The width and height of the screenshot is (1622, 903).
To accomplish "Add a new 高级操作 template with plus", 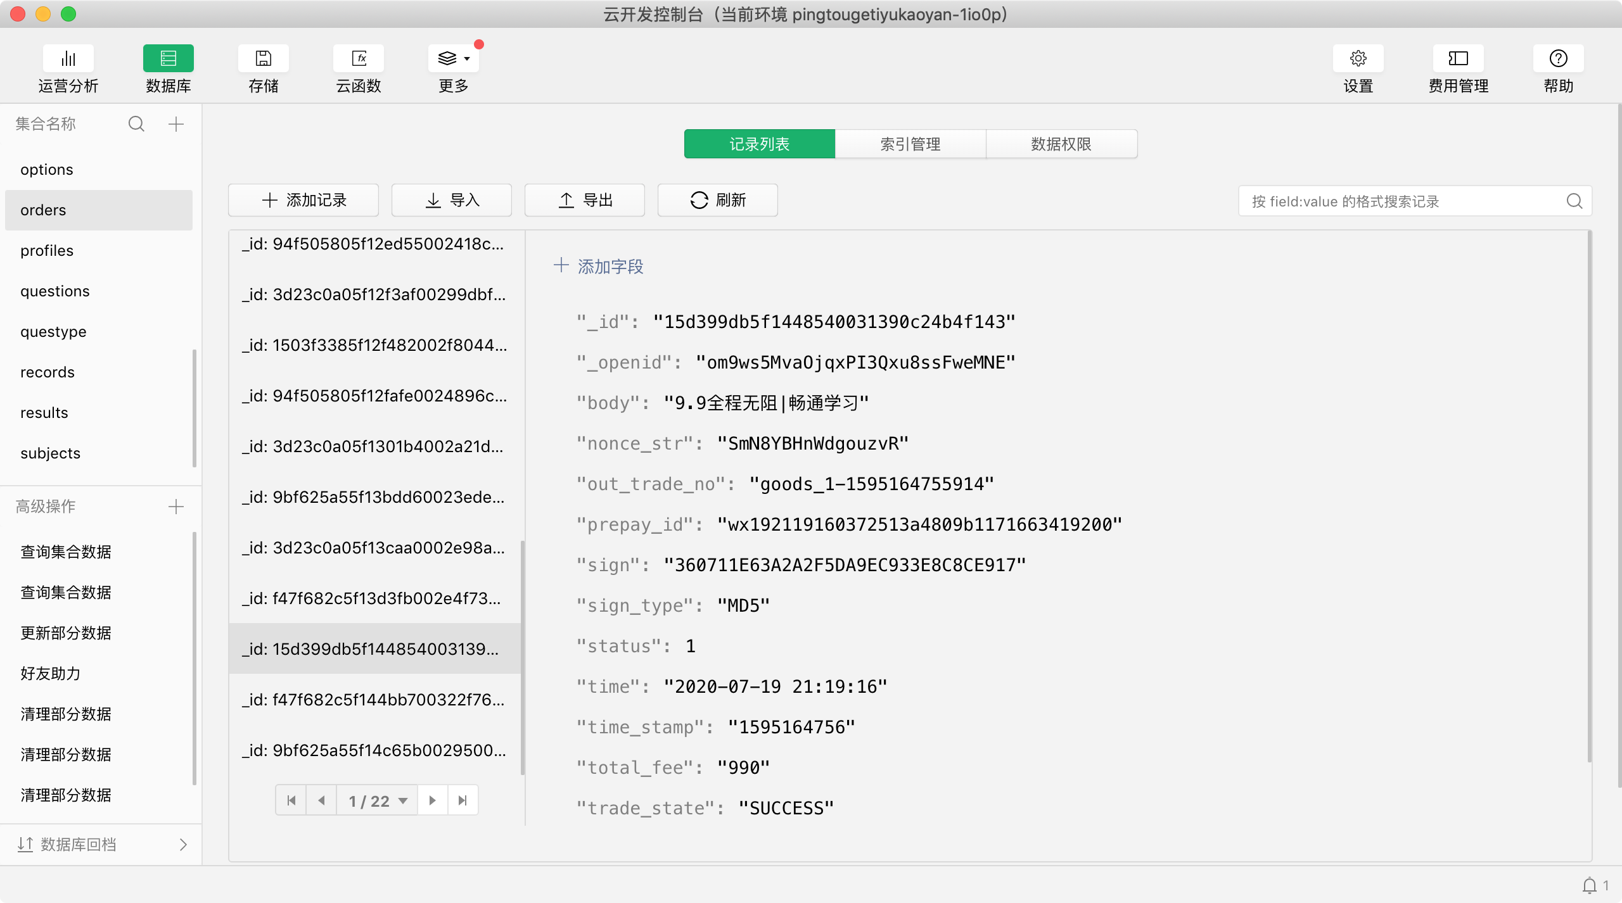I will coord(176,507).
